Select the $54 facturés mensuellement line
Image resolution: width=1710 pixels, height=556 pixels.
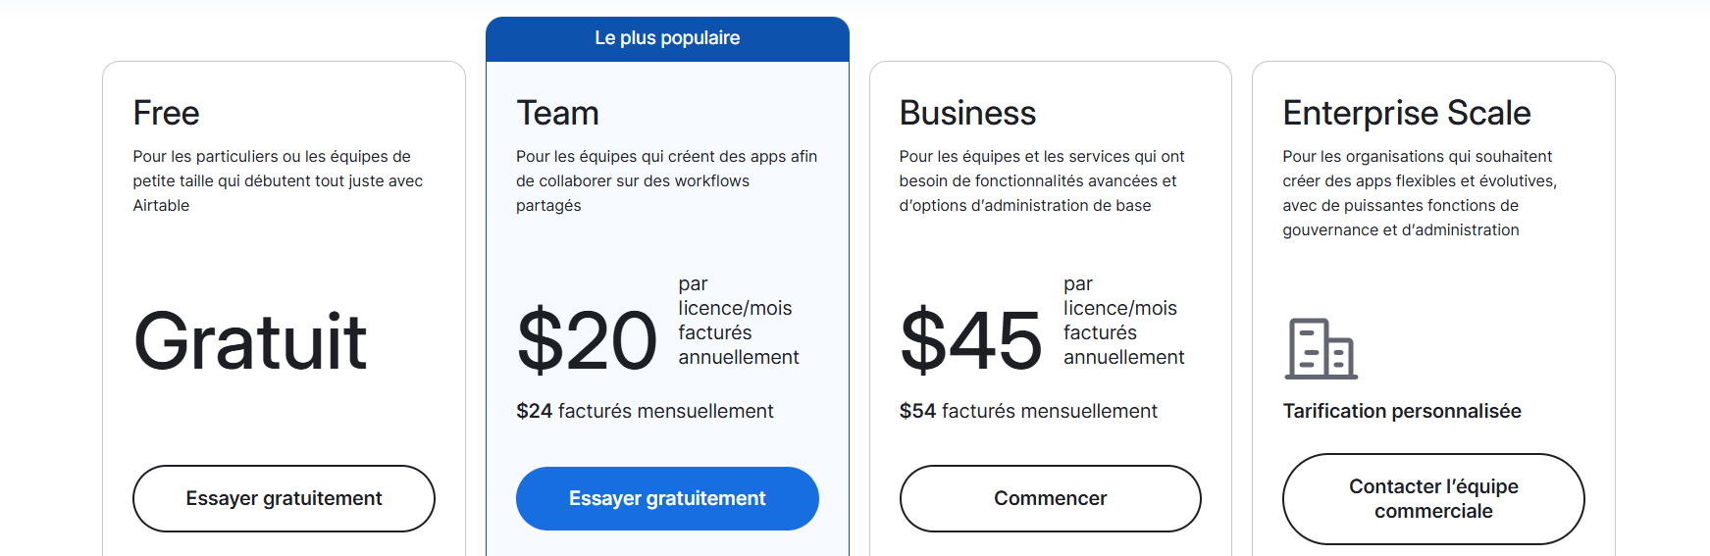tap(1028, 411)
